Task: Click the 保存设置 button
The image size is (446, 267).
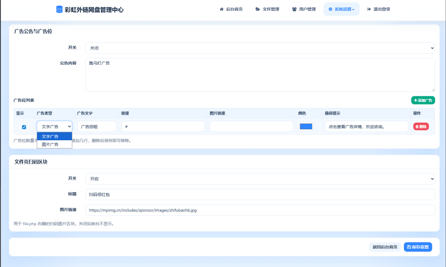Action: click(418, 247)
